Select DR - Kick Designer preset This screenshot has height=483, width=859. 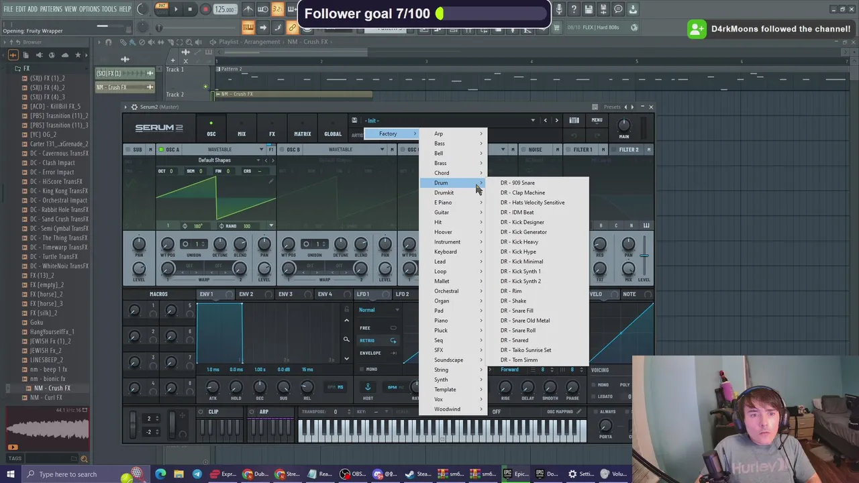point(522,222)
